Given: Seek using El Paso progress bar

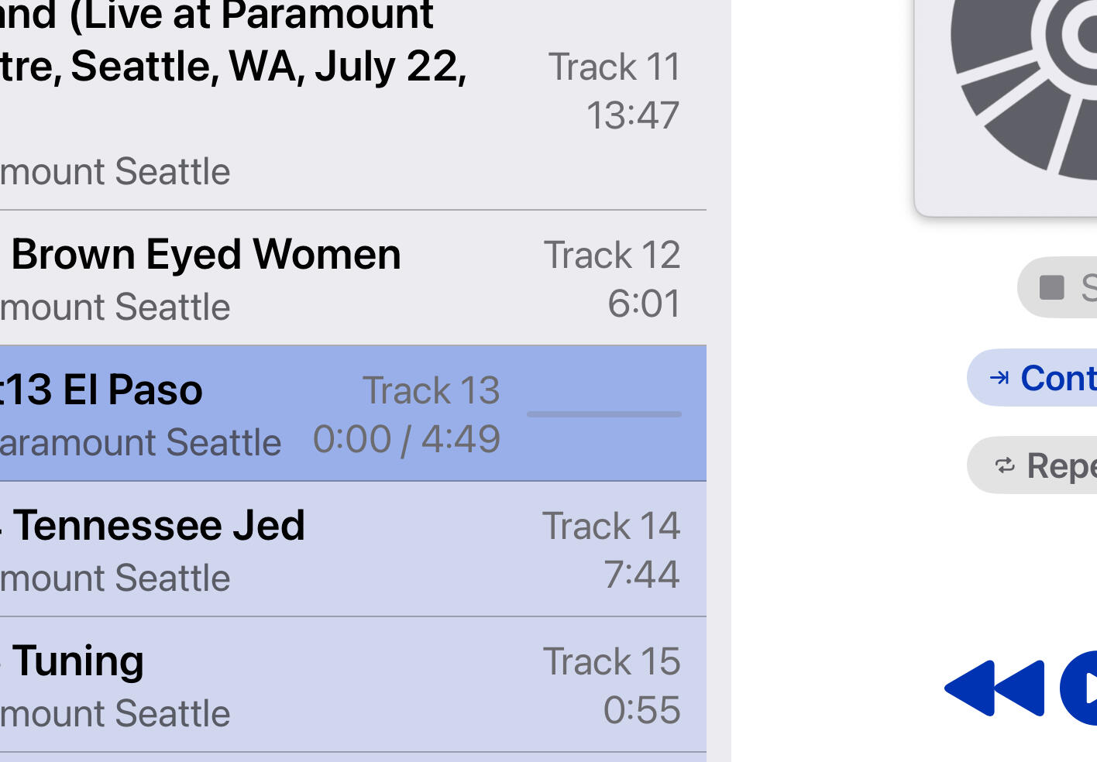Looking at the screenshot, I should click(604, 414).
